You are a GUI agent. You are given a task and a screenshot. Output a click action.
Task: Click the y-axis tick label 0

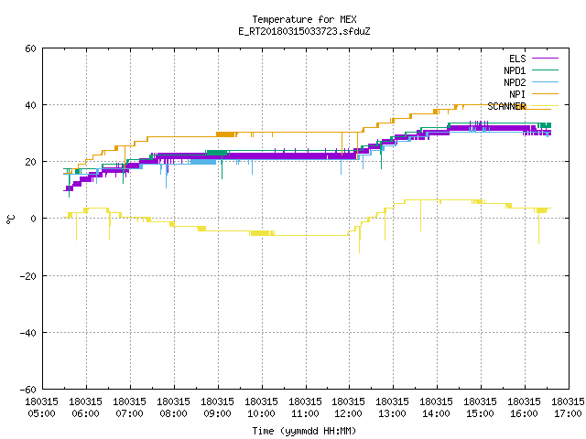33,219
